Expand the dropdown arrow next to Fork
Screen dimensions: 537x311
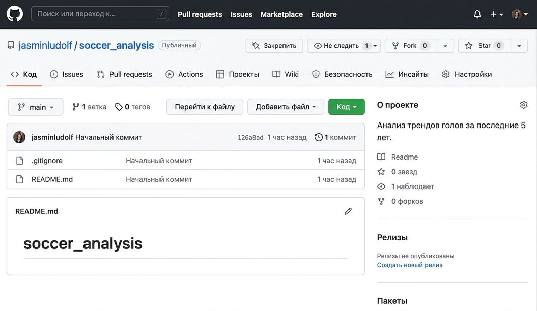(x=445, y=46)
